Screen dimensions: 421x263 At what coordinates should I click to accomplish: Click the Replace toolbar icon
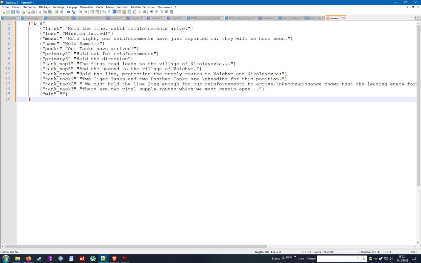pos(74,12)
